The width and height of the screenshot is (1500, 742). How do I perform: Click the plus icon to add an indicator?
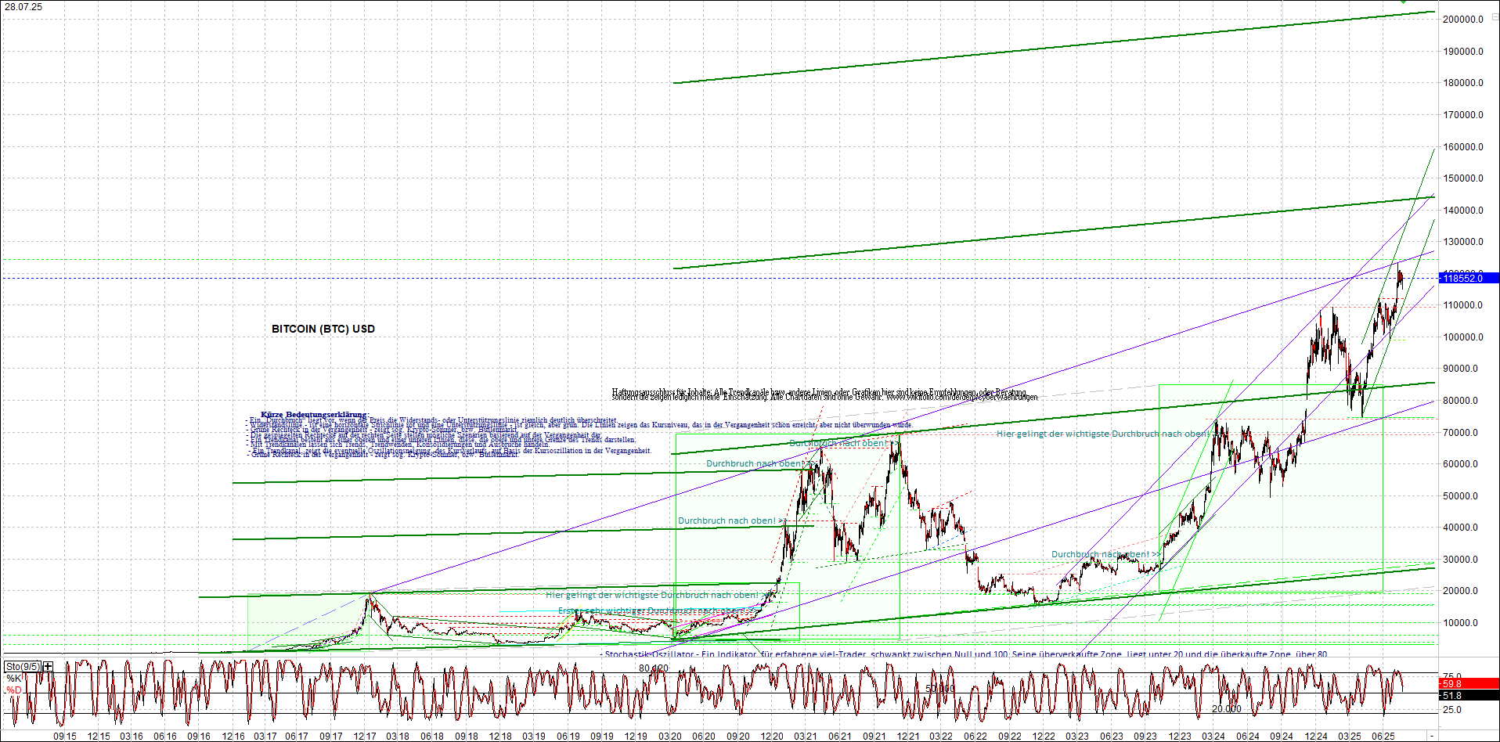pyautogui.click(x=47, y=666)
